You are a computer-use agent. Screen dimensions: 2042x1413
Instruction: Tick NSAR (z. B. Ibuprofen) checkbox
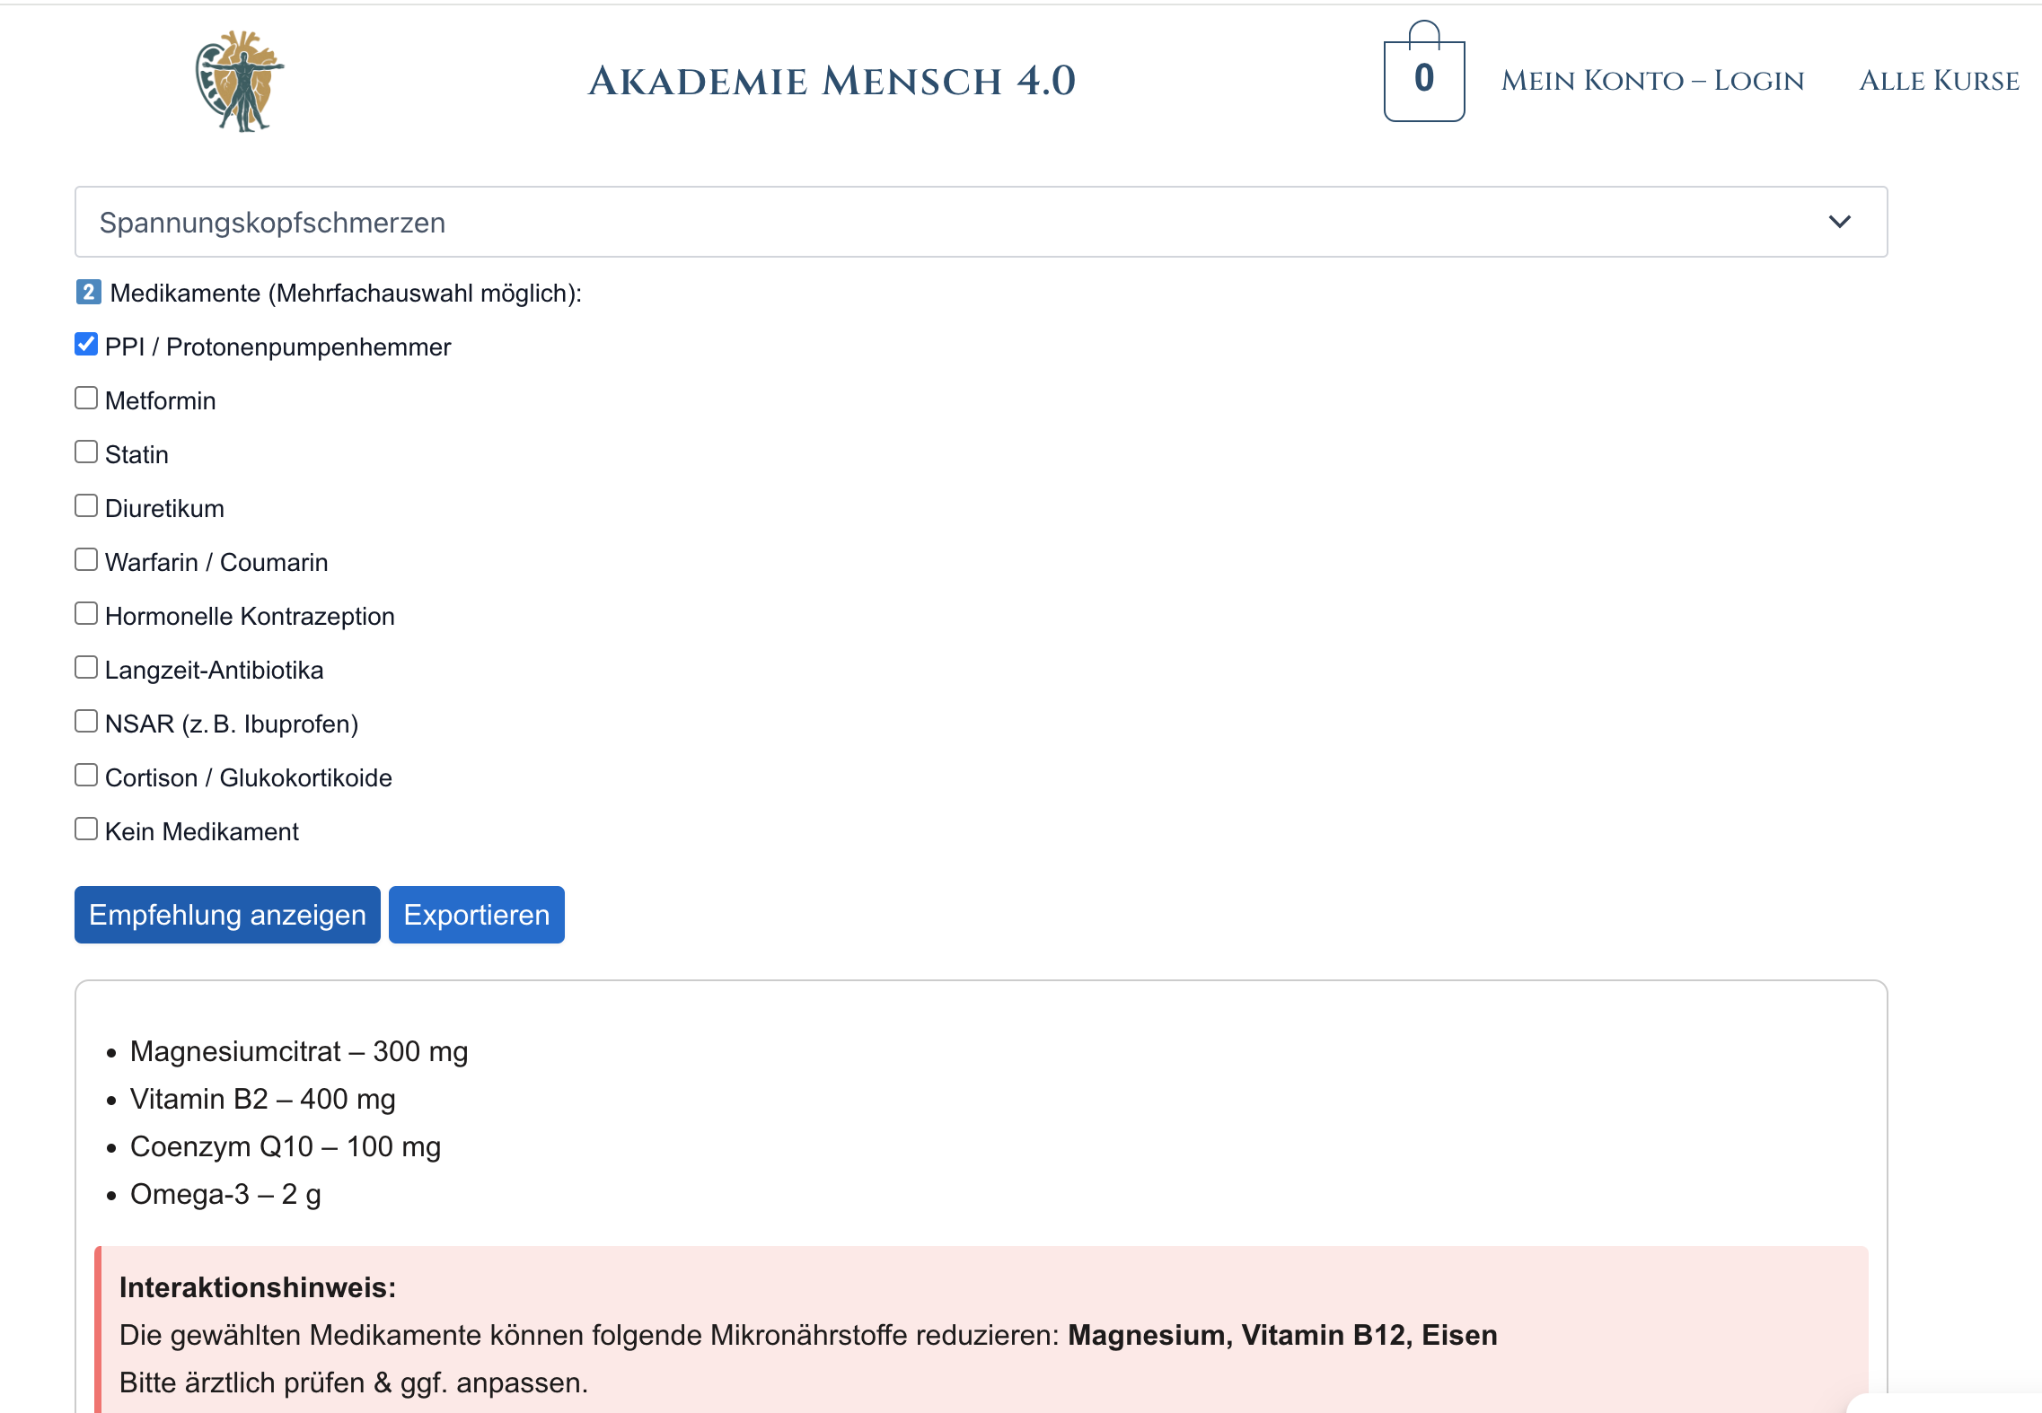click(86, 722)
